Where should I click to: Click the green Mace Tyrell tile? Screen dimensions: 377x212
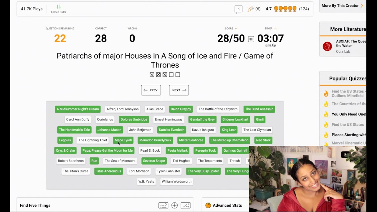click(123, 140)
